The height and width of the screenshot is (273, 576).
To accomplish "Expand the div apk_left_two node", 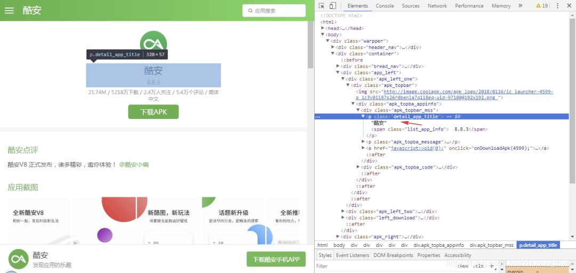I will click(343, 211).
